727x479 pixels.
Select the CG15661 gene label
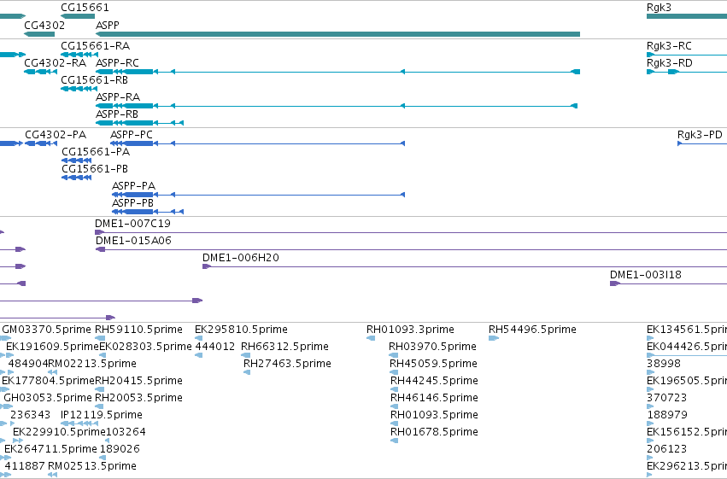click(x=85, y=8)
